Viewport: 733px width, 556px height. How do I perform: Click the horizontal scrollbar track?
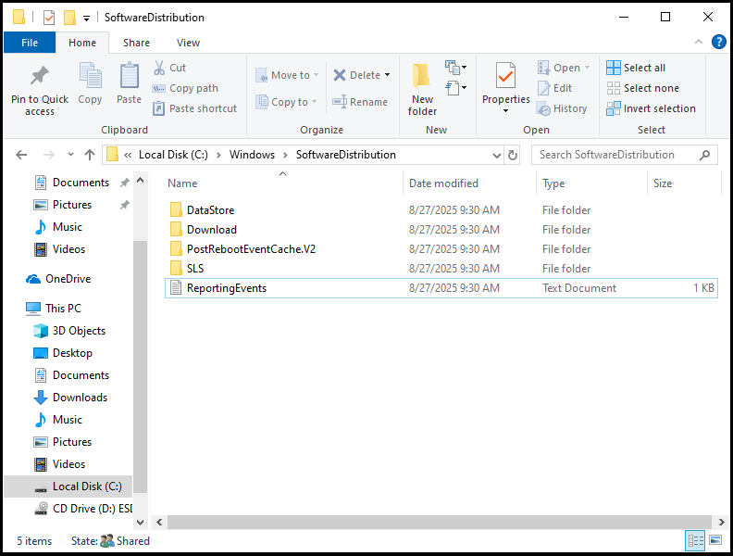(440, 522)
